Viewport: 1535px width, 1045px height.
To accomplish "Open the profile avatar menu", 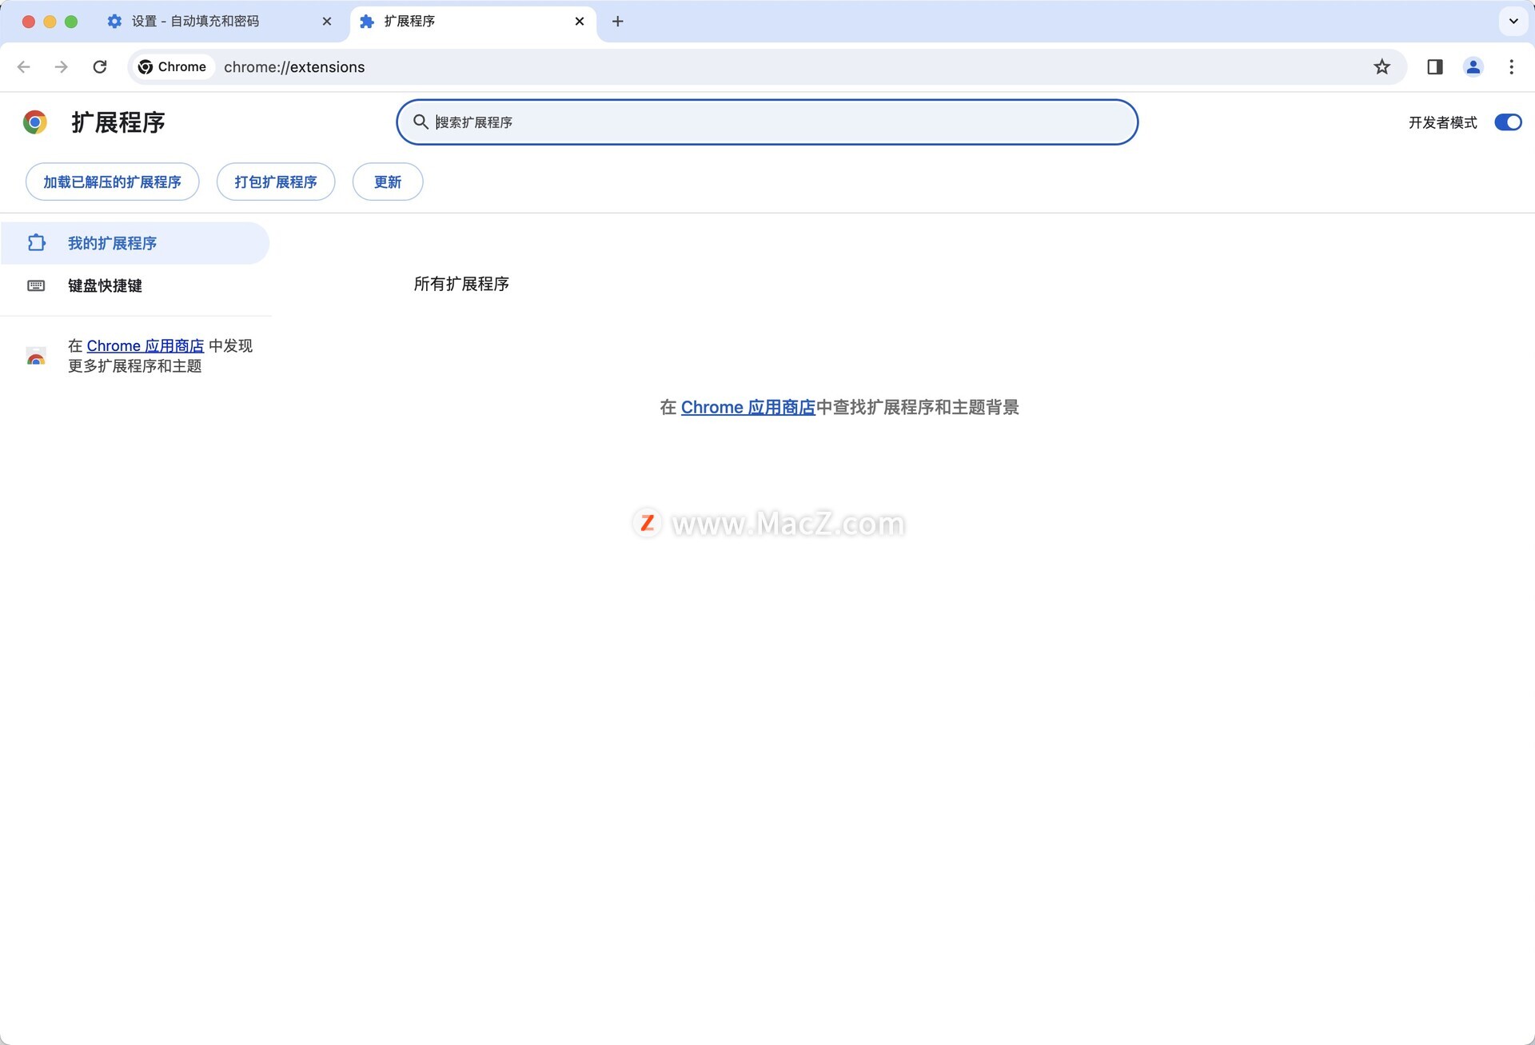I will click(x=1473, y=67).
